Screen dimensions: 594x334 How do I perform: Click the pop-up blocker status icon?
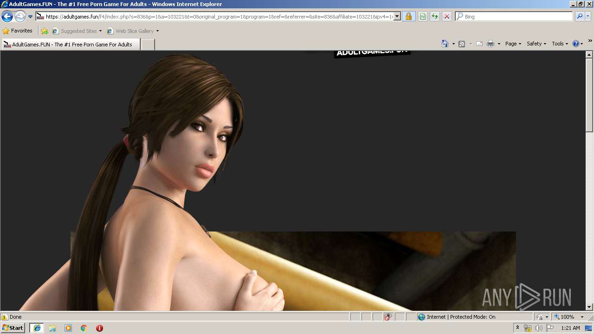tap(388, 317)
